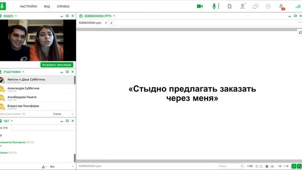
Task: Select the 828082040284.pptx document tab
Action: pos(90,23)
